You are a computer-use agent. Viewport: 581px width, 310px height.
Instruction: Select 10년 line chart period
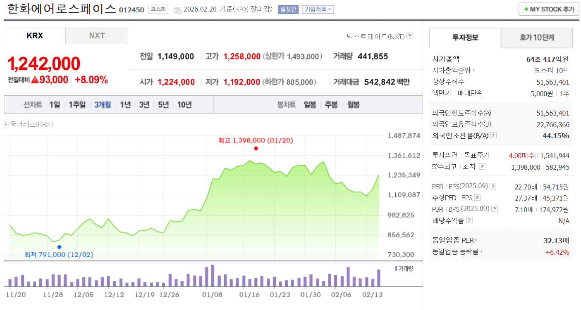[184, 105]
